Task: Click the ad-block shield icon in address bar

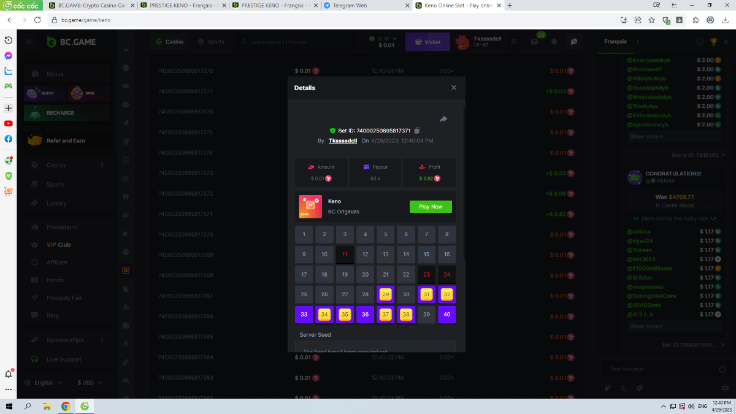Action: click(667, 20)
